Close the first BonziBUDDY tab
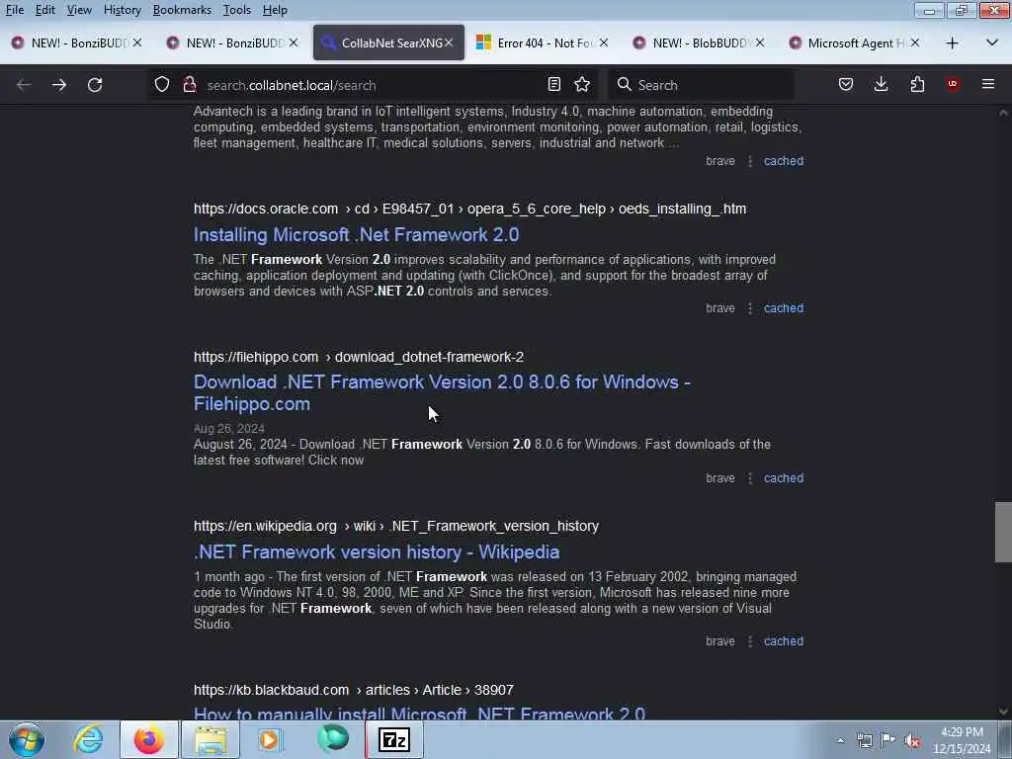The height and width of the screenshot is (759, 1012). click(136, 42)
